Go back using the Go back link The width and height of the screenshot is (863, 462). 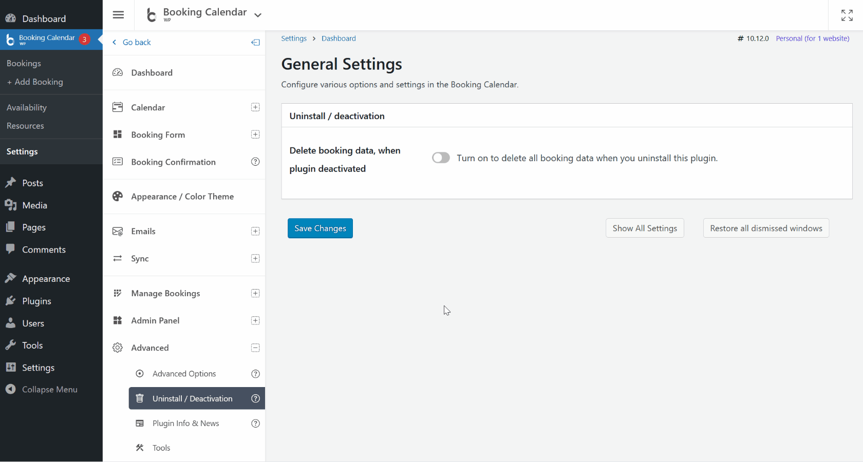pyautogui.click(x=132, y=42)
